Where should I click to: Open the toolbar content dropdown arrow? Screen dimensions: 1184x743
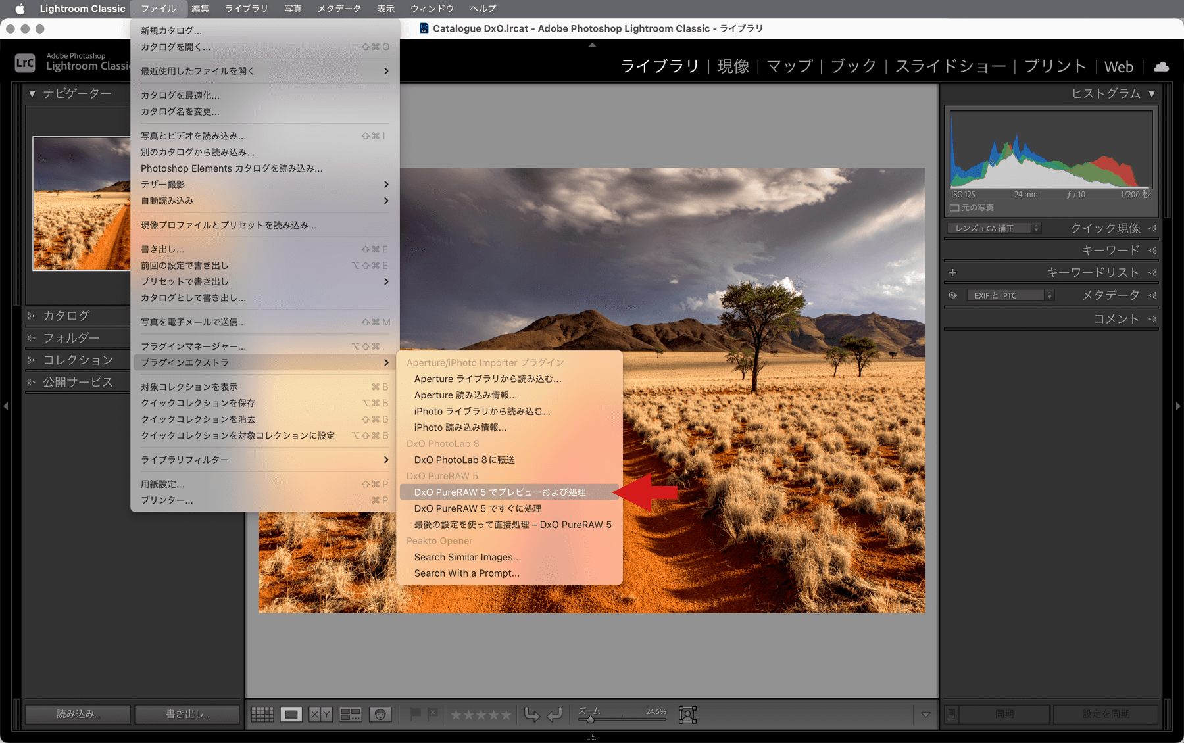[x=925, y=715]
